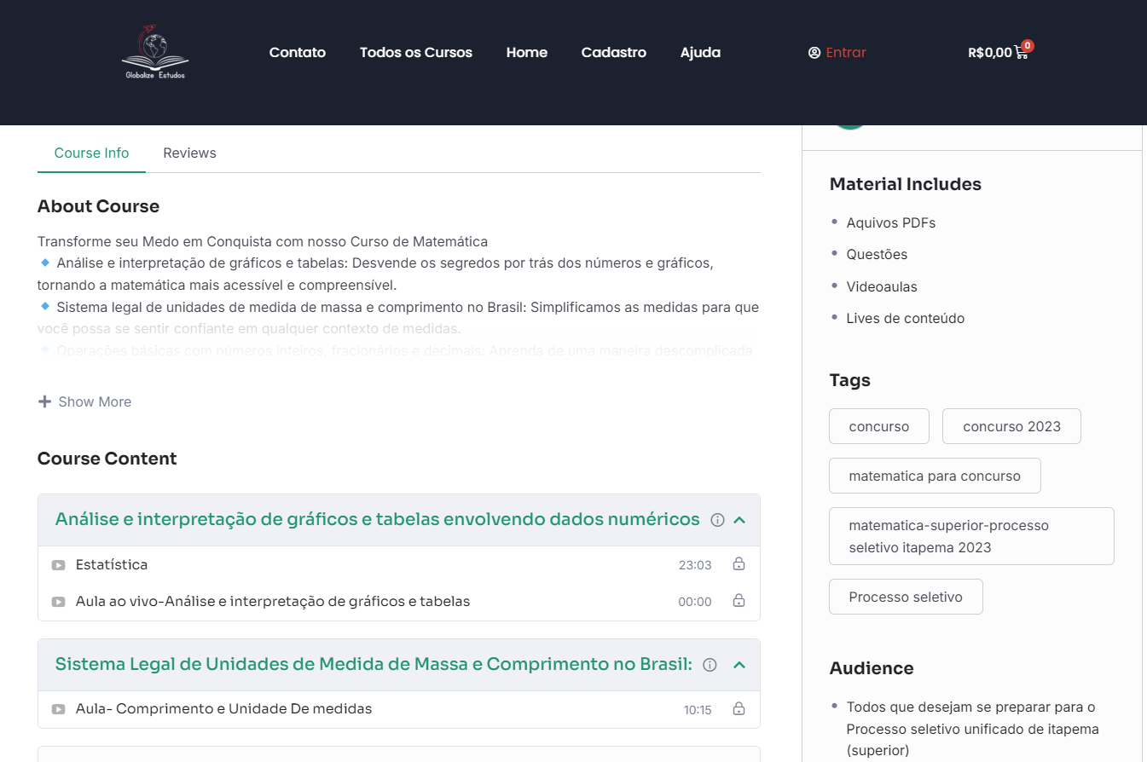Image resolution: width=1147 pixels, height=762 pixels.
Task: Click video icon beside Aula- Comprimento lesson
Action: [58, 709]
